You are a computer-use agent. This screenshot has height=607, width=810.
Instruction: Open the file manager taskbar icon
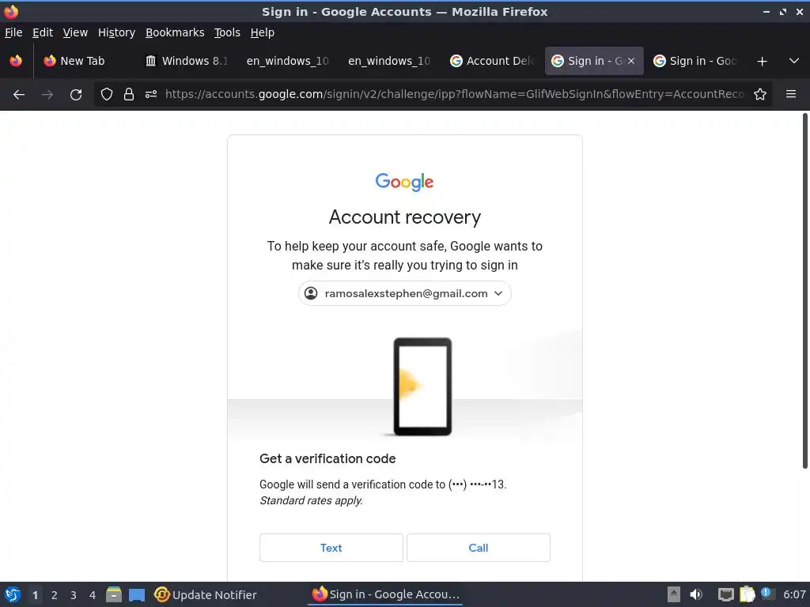point(114,594)
